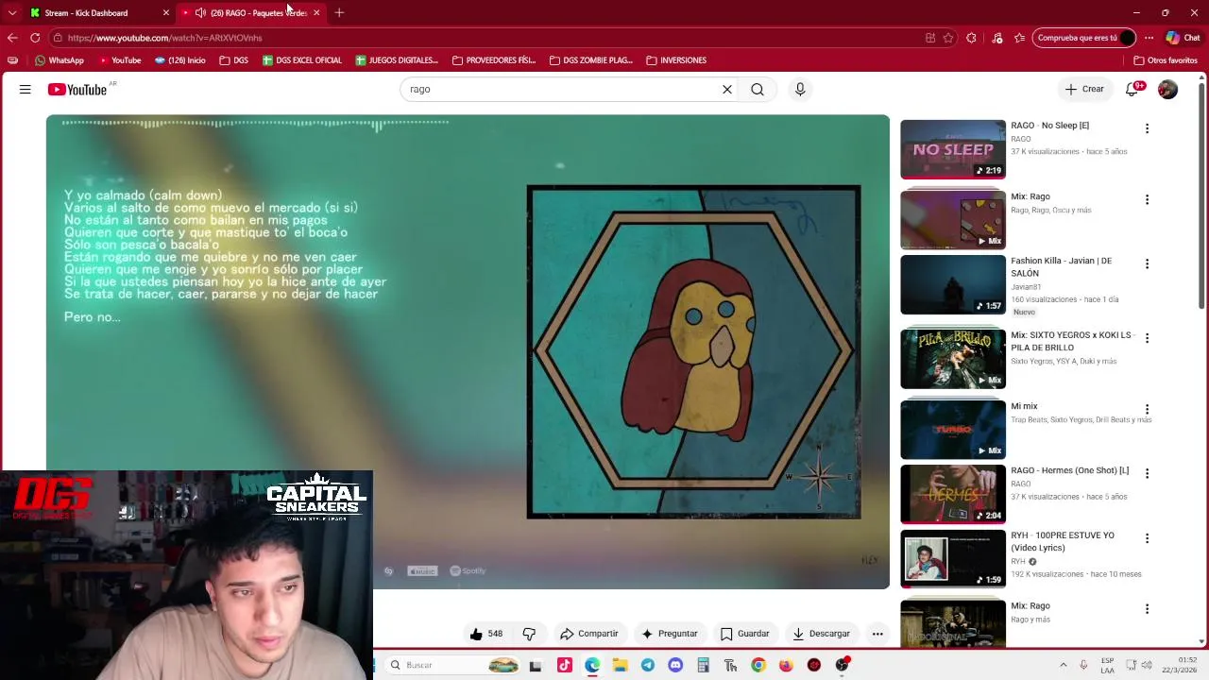The height and width of the screenshot is (680, 1209).
Task: Open Edge settings and more menu
Action: pos(1149,38)
